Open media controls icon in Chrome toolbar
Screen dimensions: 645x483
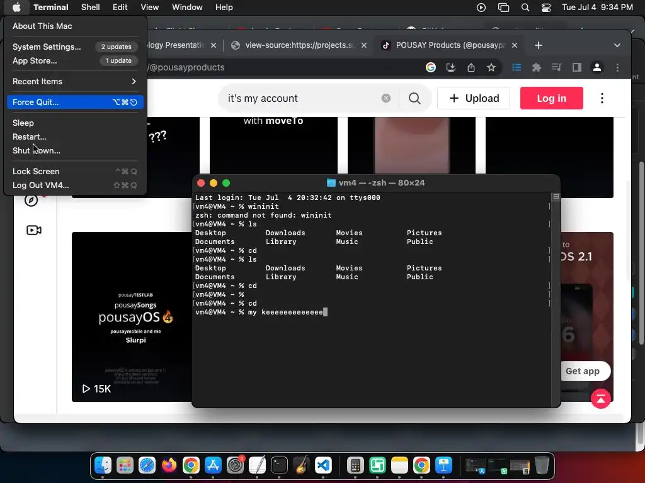click(x=557, y=67)
